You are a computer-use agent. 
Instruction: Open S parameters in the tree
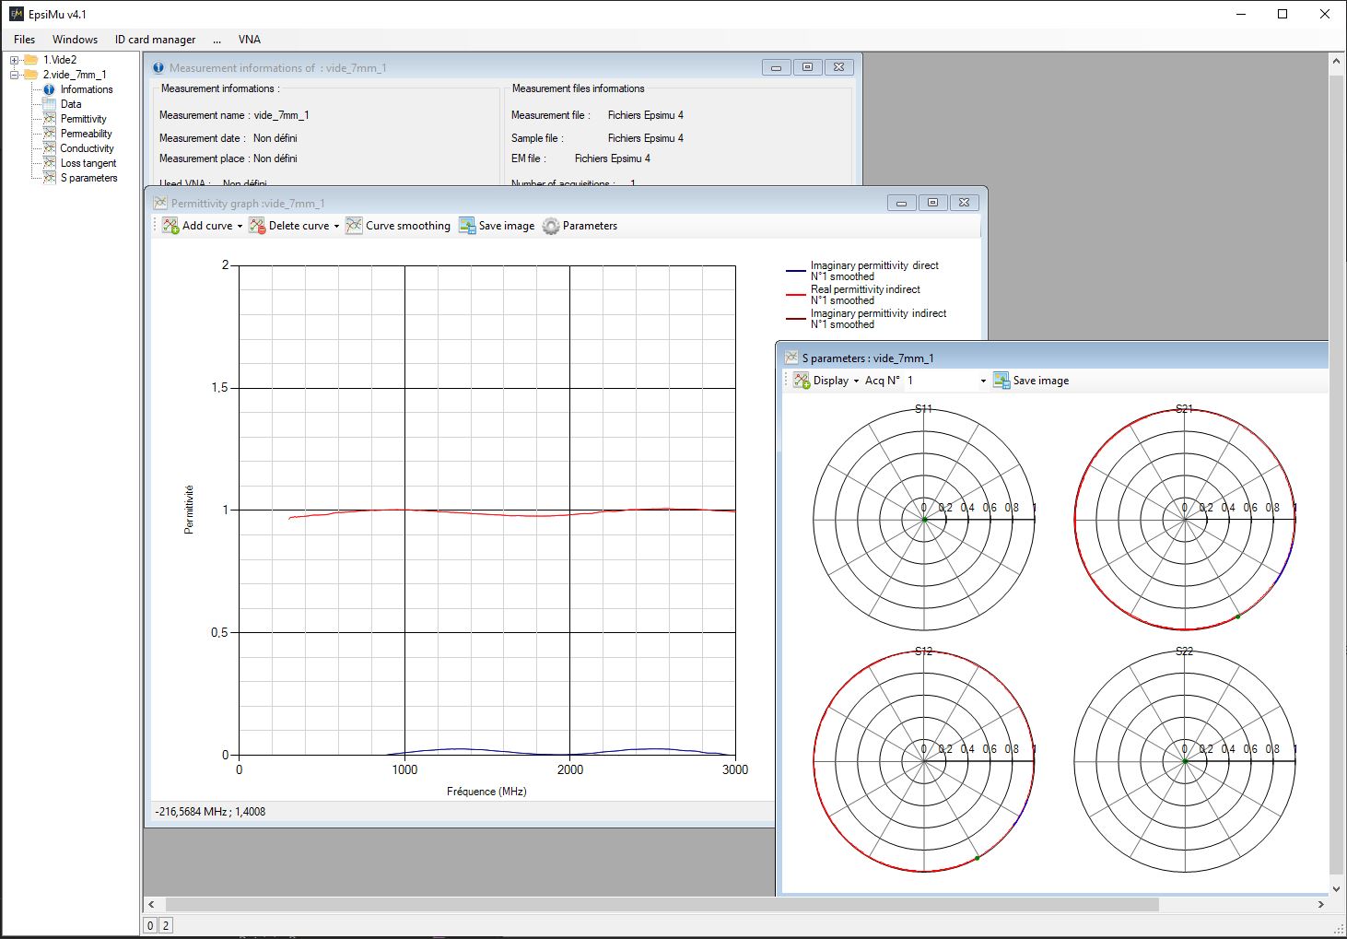(88, 178)
